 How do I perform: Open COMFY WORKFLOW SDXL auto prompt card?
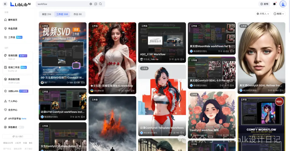[261, 123]
